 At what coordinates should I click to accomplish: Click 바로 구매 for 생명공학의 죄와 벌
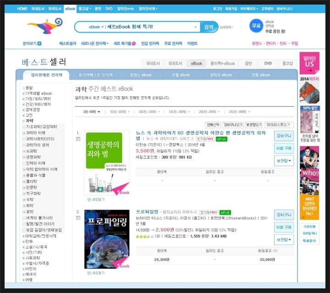(284, 149)
